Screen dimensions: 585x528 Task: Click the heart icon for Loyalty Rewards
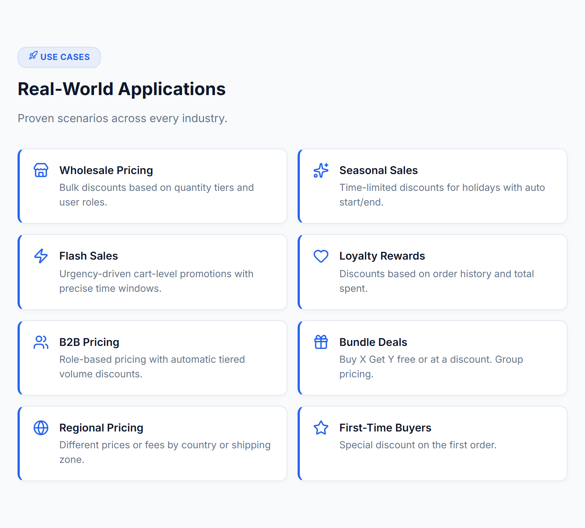tap(321, 256)
